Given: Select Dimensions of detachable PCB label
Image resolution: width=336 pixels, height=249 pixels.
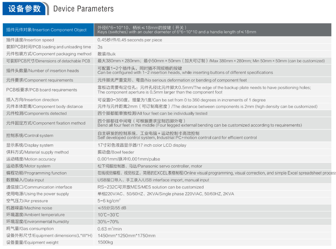Looking at the screenshot, I should tap(48, 61).
